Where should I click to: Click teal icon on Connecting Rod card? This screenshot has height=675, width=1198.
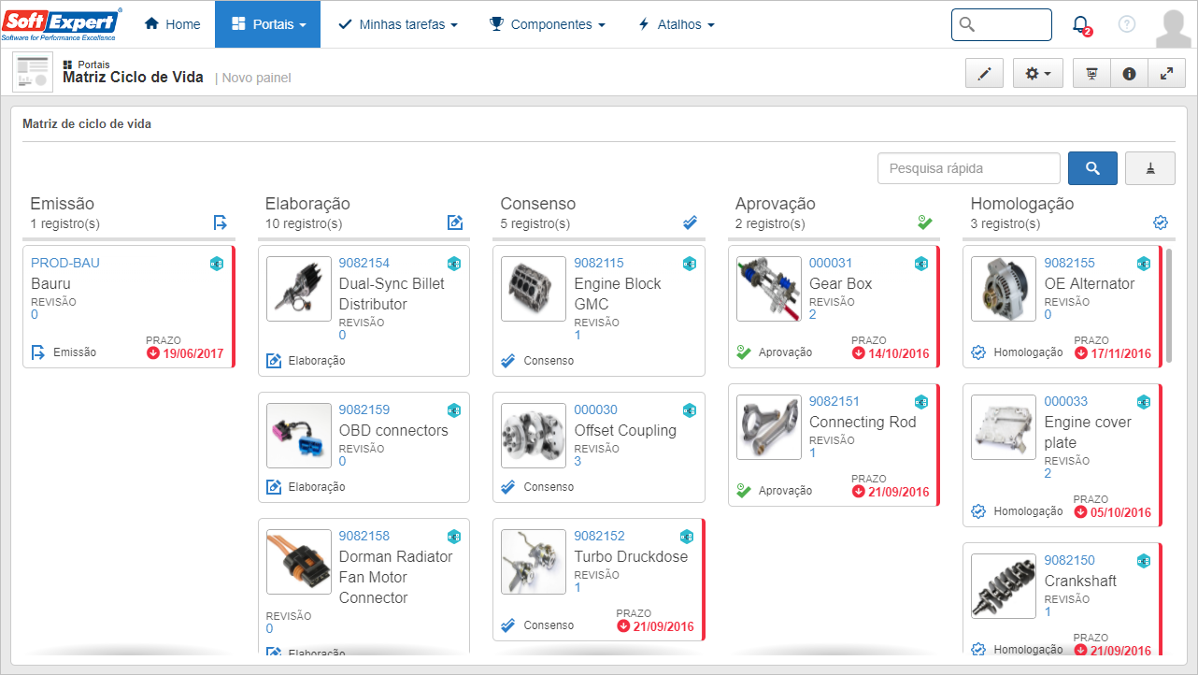(921, 402)
